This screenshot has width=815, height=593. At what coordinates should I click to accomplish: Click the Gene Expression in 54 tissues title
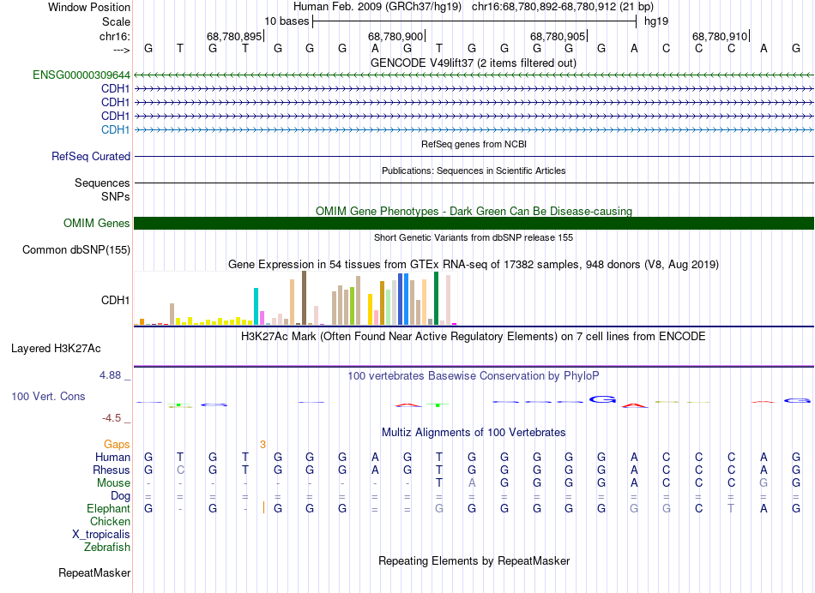point(474,264)
